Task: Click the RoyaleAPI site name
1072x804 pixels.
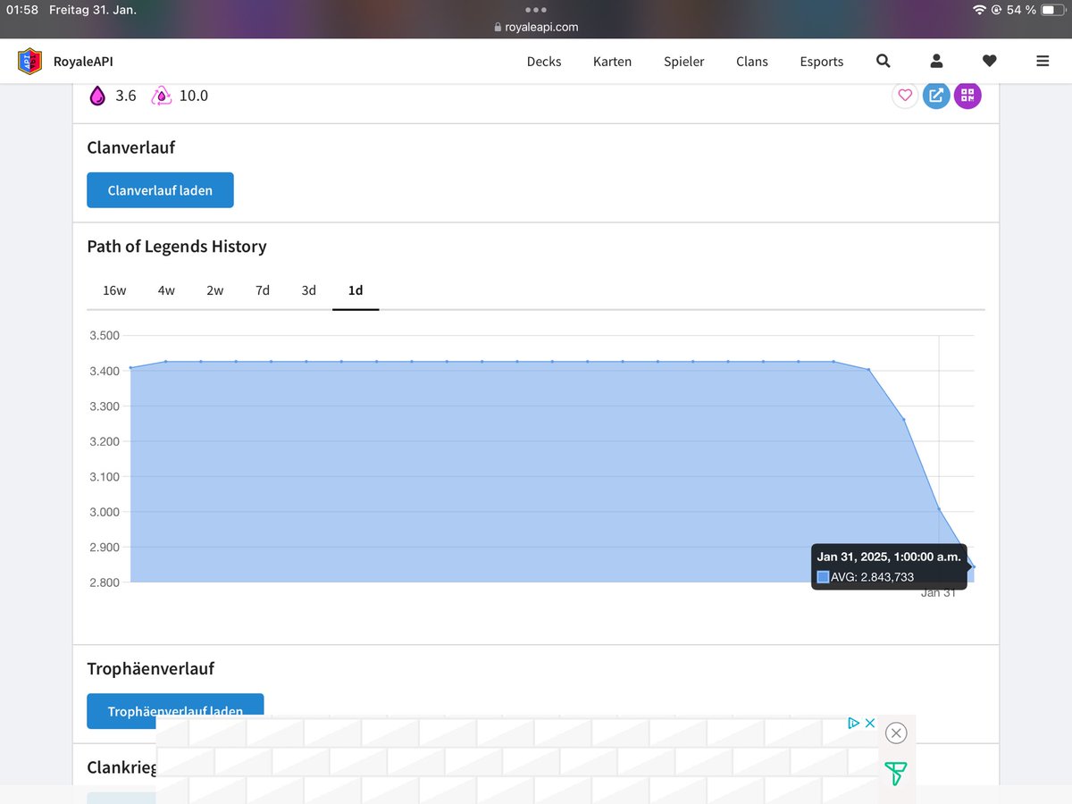Action: coord(83,62)
